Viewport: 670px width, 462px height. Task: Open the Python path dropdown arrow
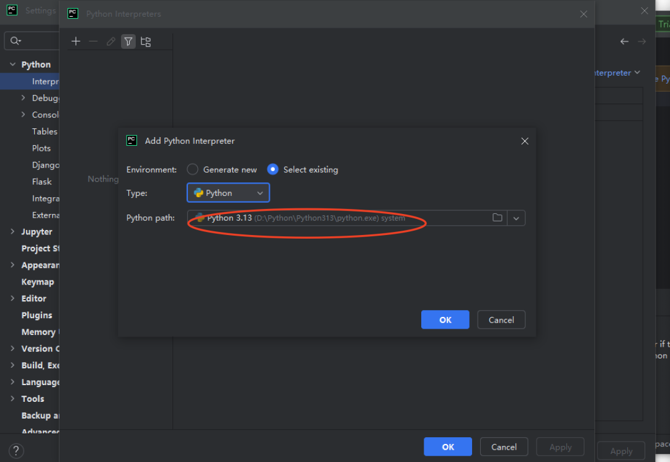click(516, 218)
